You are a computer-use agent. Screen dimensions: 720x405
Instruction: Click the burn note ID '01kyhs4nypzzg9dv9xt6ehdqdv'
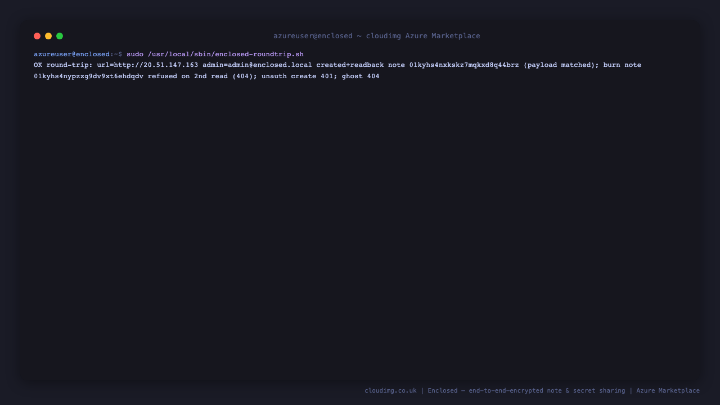[x=88, y=76]
